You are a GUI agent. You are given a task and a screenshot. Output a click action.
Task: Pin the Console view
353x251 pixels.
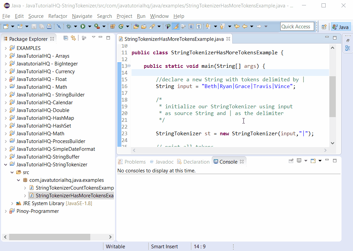coord(291,161)
